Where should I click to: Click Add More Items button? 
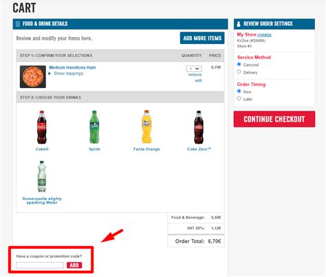[x=202, y=38]
